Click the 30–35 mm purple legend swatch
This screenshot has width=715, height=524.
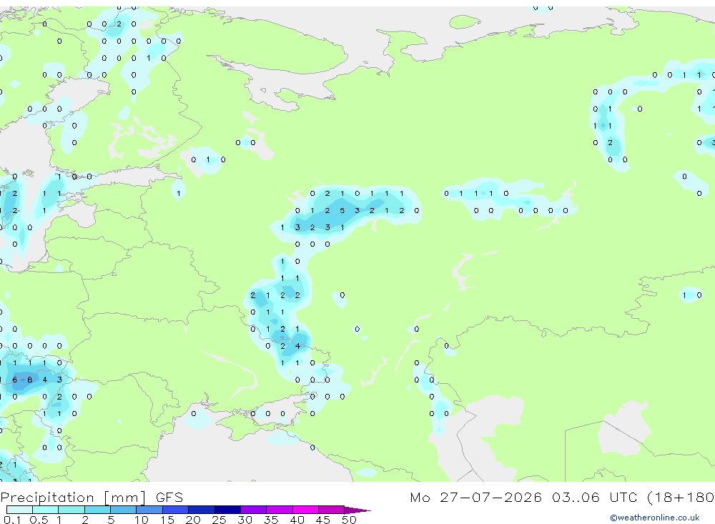pyautogui.click(x=254, y=510)
